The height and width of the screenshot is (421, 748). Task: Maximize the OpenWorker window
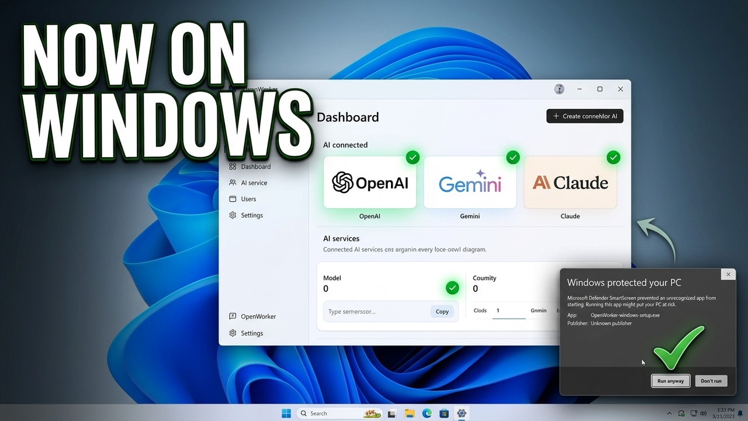pos(600,89)
